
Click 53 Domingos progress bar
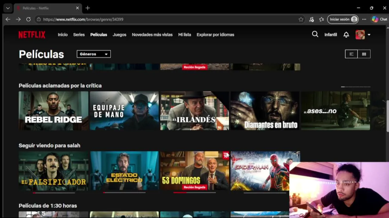coord(194,193)
